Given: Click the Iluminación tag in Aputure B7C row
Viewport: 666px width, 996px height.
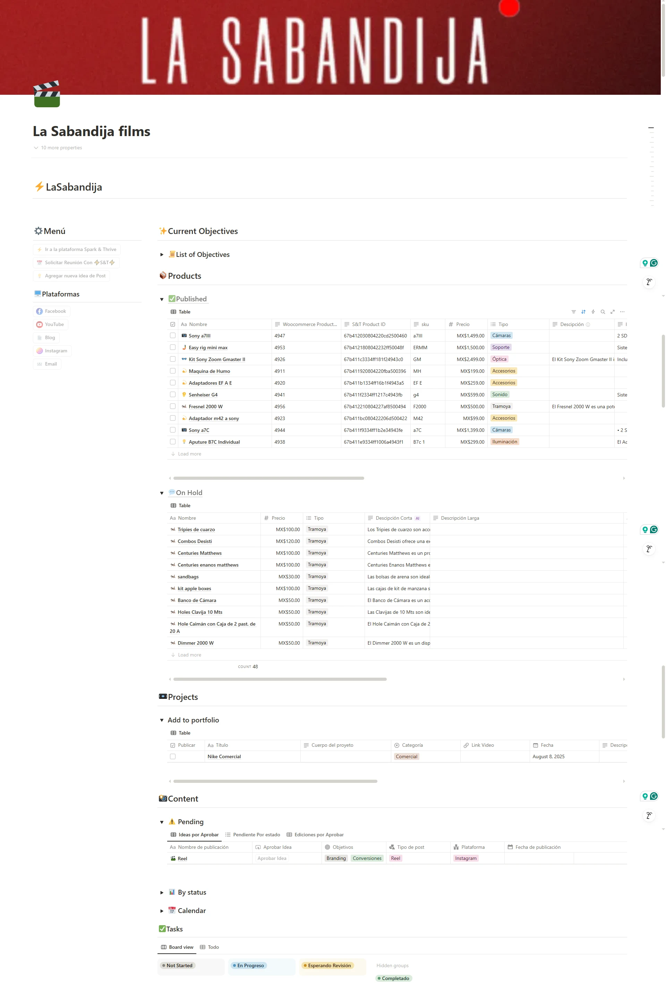Looking at the screenshot, I should click(x=505, y=442).
